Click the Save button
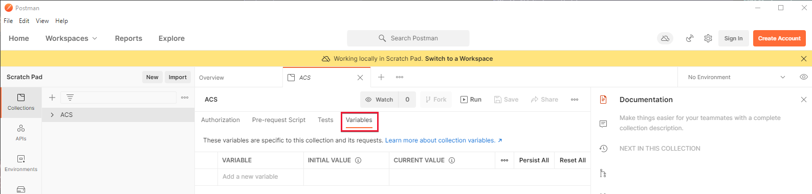This screenshot has width=812, height=194. click(x=506, y=100)
